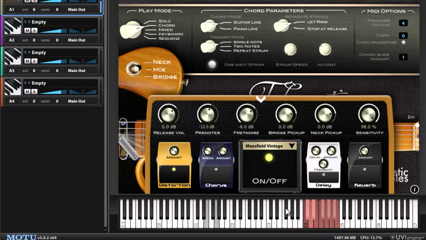Image resolution: width=426 pixels, height=240 pixels.
Task: Click the A2 slot piano thumbnail
Action: click(12, 26)
